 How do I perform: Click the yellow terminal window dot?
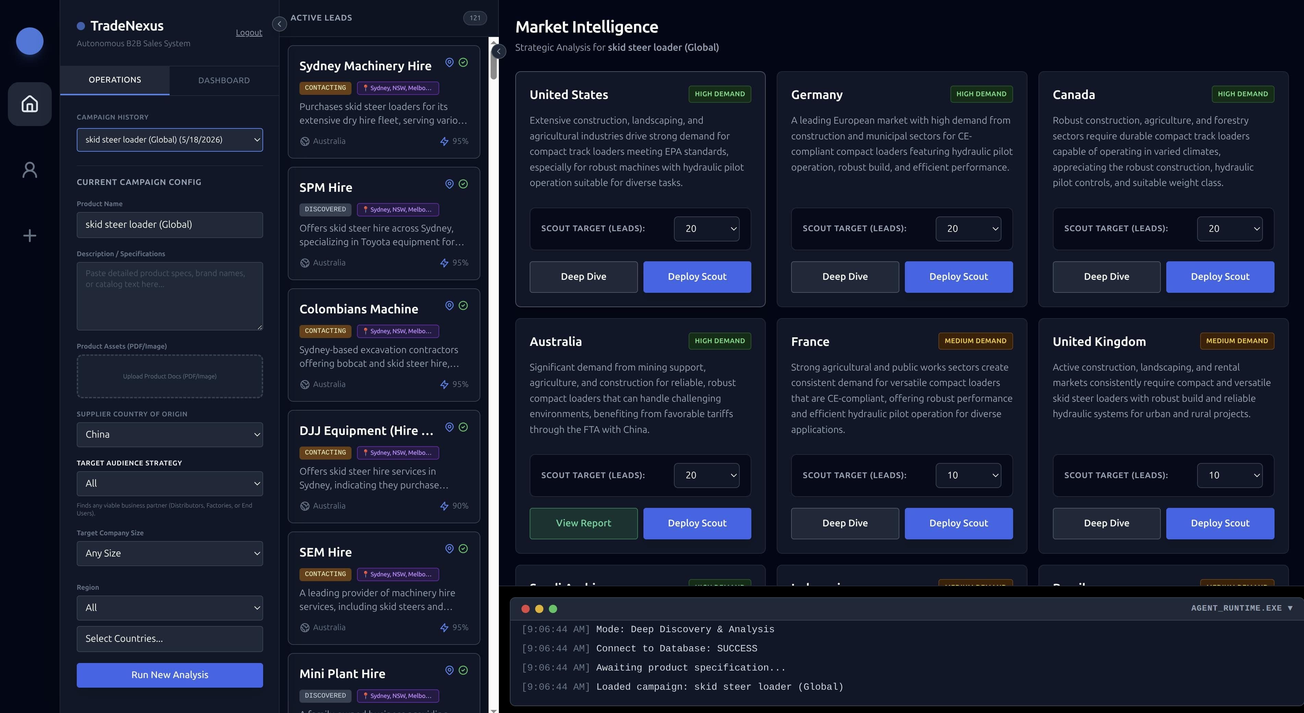tap(539, 609)
